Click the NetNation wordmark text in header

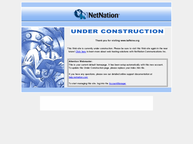(103, 15)
